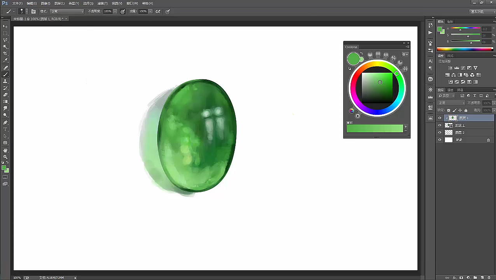Hide the 图层 2 layer
The width and height of the screenshot is (496, 280).
(x=440, y=133)
